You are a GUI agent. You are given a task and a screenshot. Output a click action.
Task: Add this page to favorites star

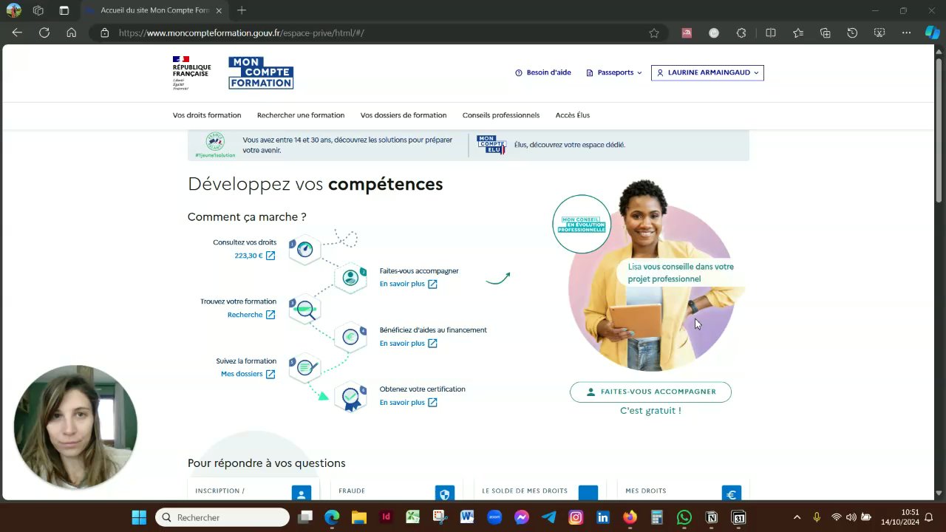point(654,33)
